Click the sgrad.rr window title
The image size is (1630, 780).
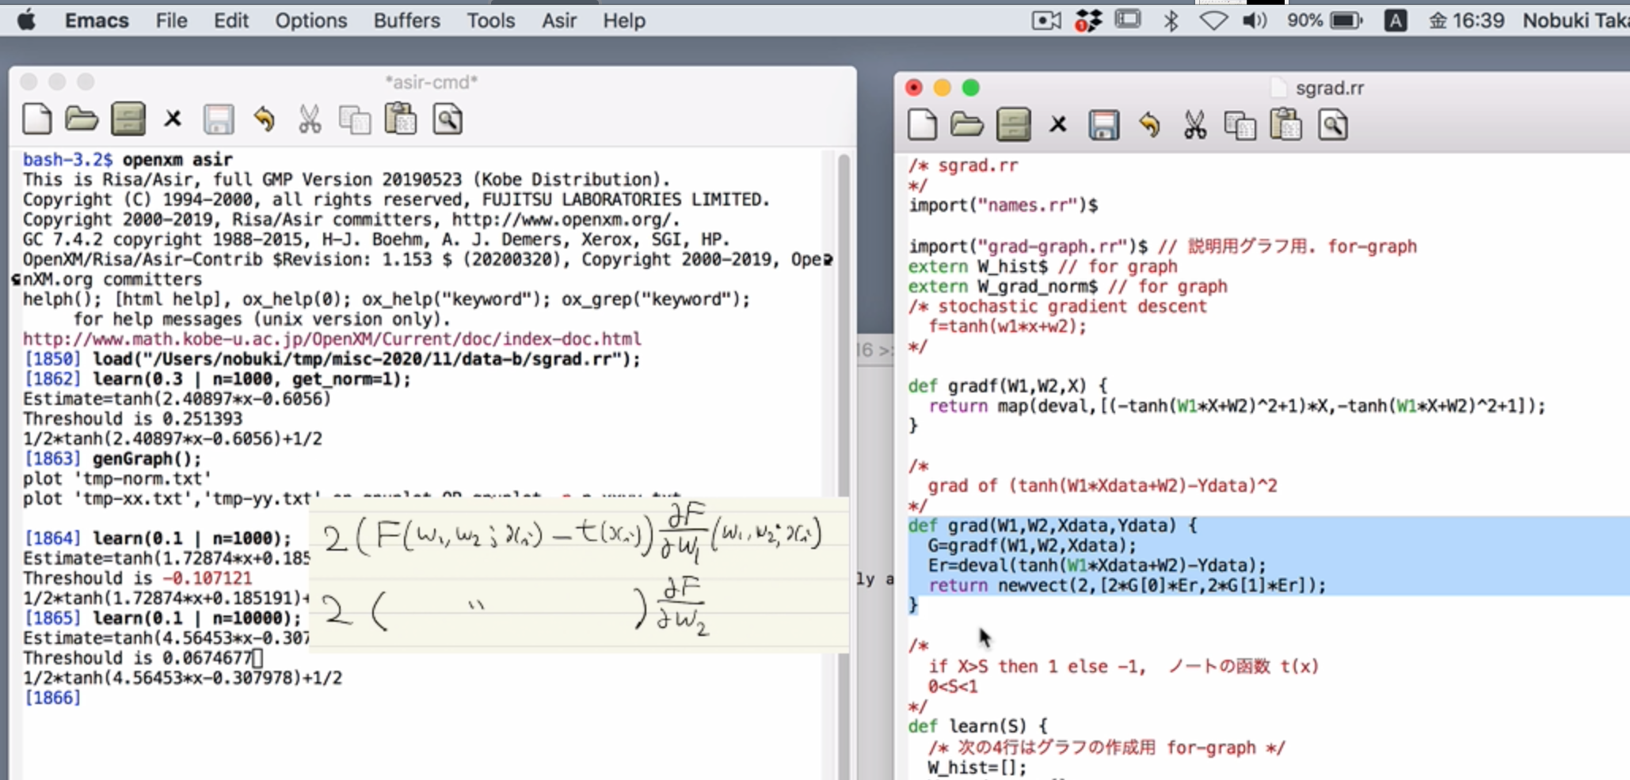tap(1329, 88)
